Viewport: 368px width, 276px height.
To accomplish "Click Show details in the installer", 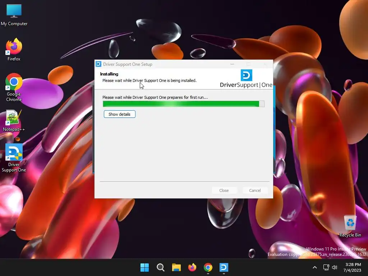I will tap(119, 114).
